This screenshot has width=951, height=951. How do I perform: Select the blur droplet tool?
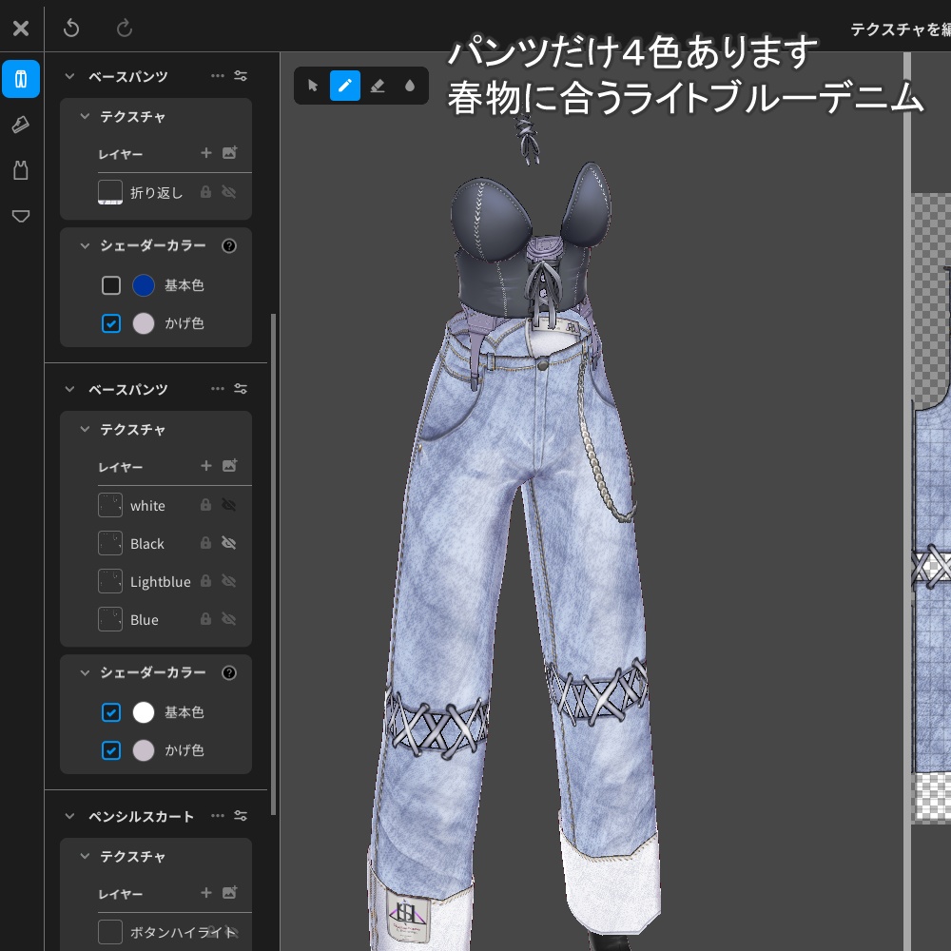(410, 85)
